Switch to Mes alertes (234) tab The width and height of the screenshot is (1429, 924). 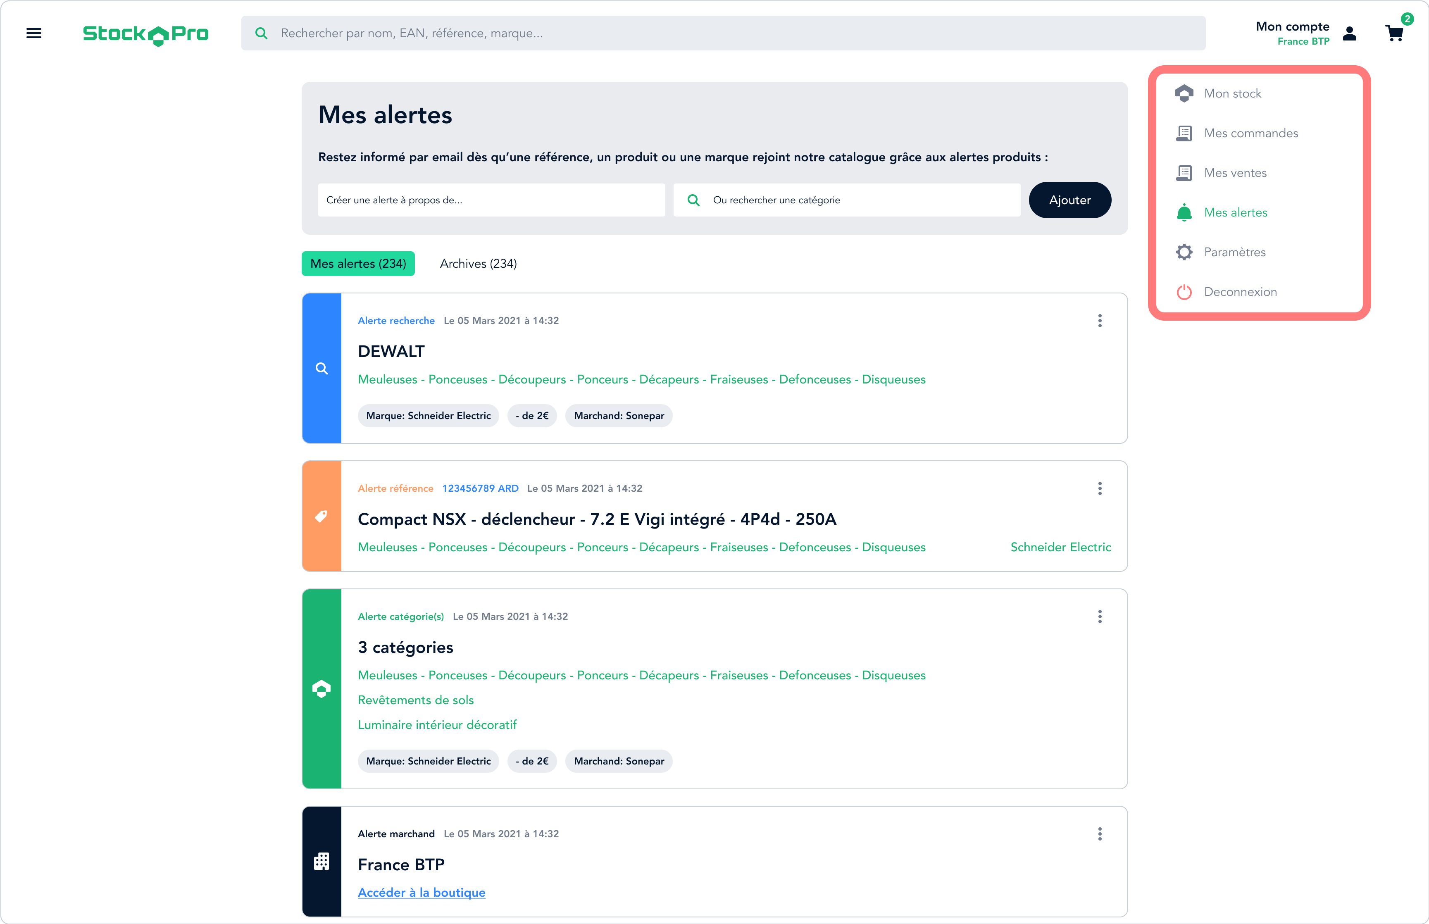(358, 263)
